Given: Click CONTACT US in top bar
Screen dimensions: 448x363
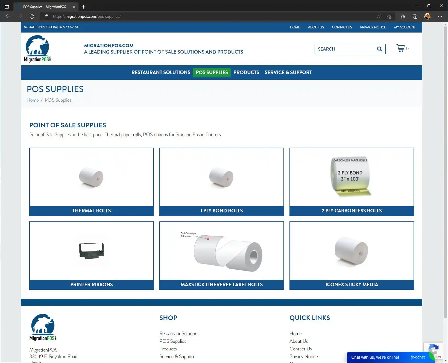Looking at the screenshot, I should click(x=342, y=27).
